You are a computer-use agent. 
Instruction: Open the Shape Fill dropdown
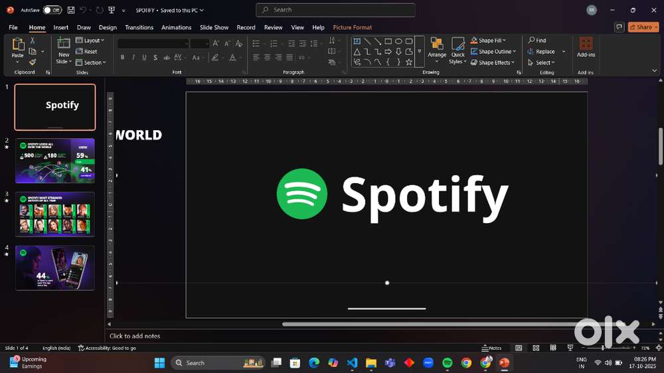tap(489, 40)
